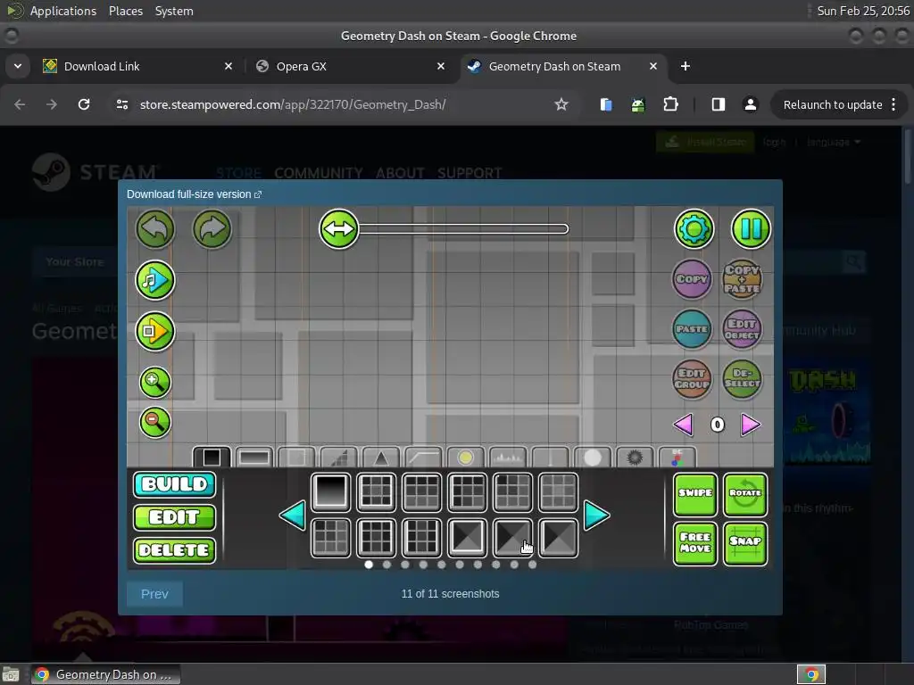Click the music playback preview button

pyautogui.click(x=155, y=280)
